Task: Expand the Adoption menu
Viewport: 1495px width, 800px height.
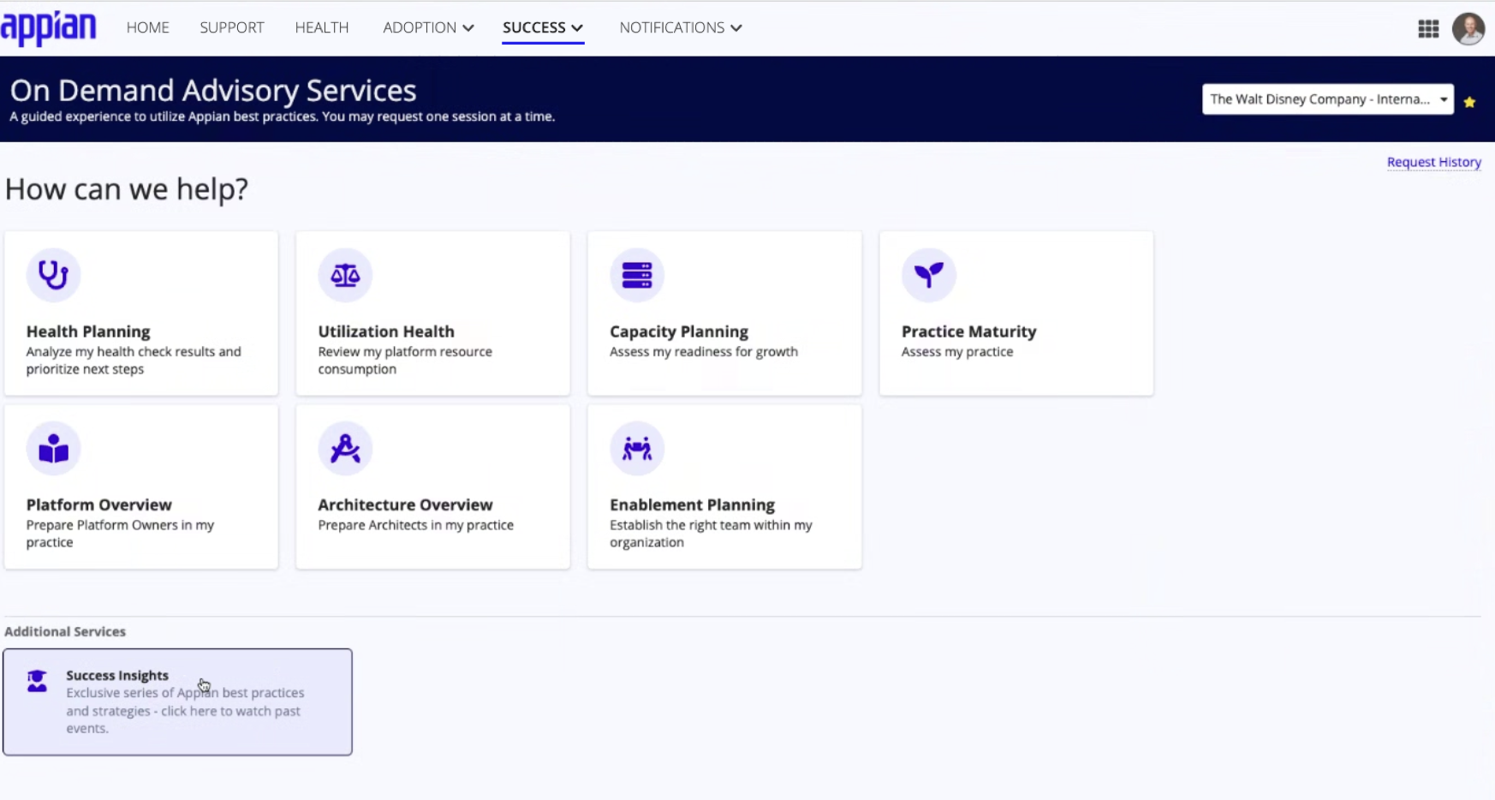Action: [428, 27]
